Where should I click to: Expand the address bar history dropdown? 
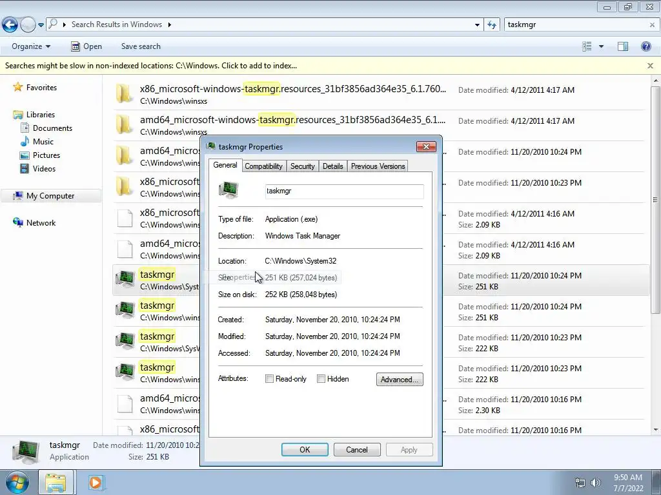[x=477, y=25]
